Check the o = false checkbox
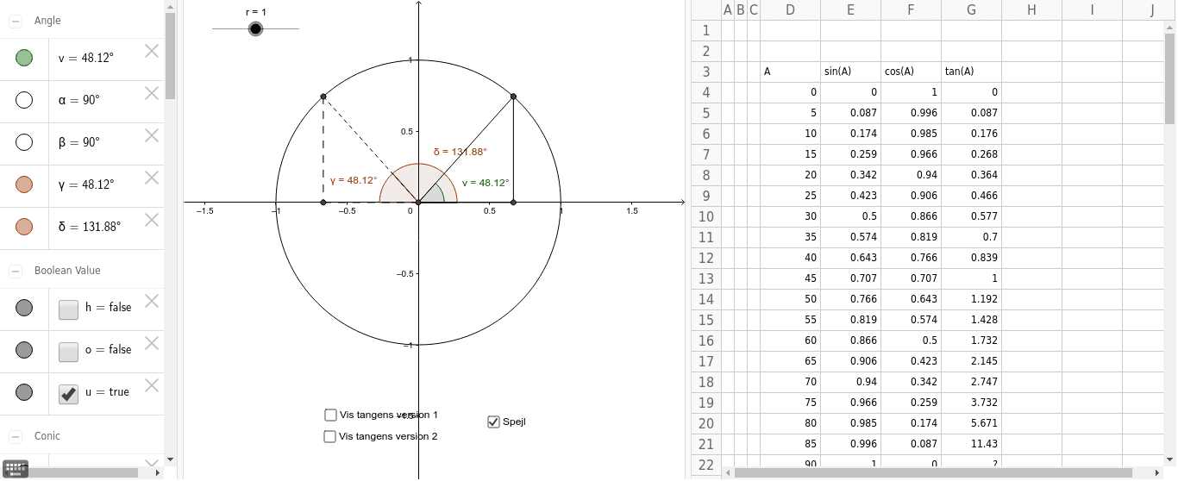Screen dimensions: 1178x481 tap(69, 352)
